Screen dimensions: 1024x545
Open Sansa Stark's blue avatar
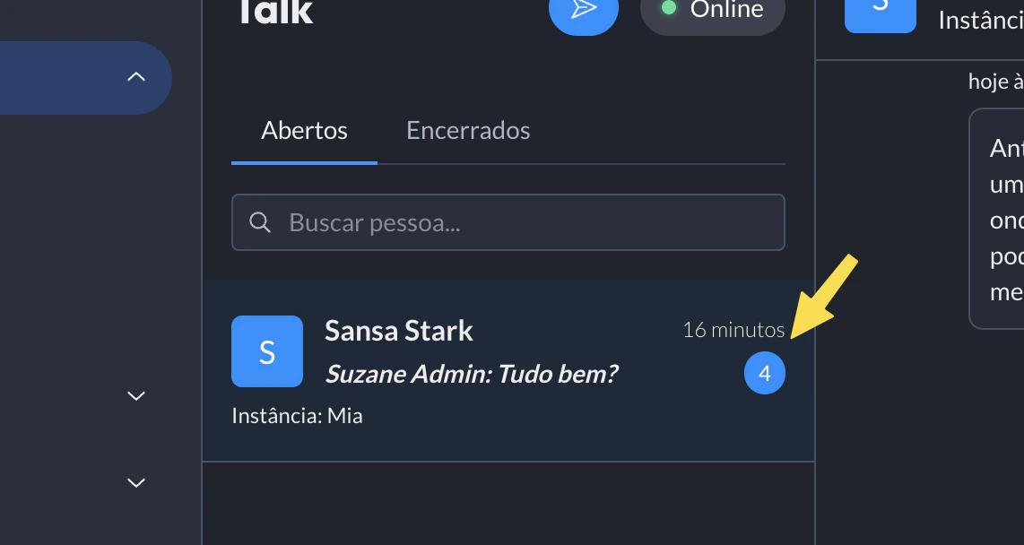click(267, 351)
